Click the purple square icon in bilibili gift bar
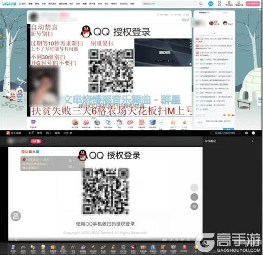Viewport: 263px width, 255px height. click(x=33, y=122)
